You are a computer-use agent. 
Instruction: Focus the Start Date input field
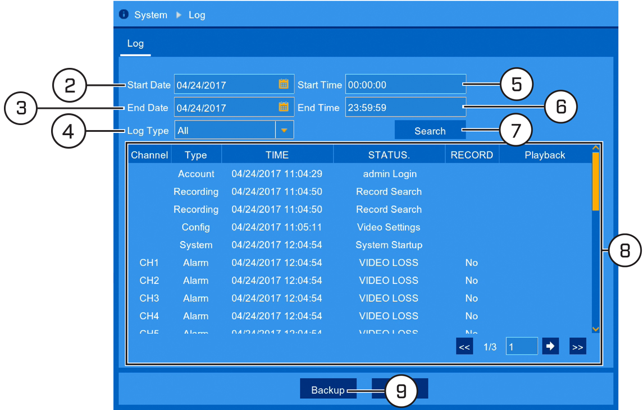click(x=234, y=84)
